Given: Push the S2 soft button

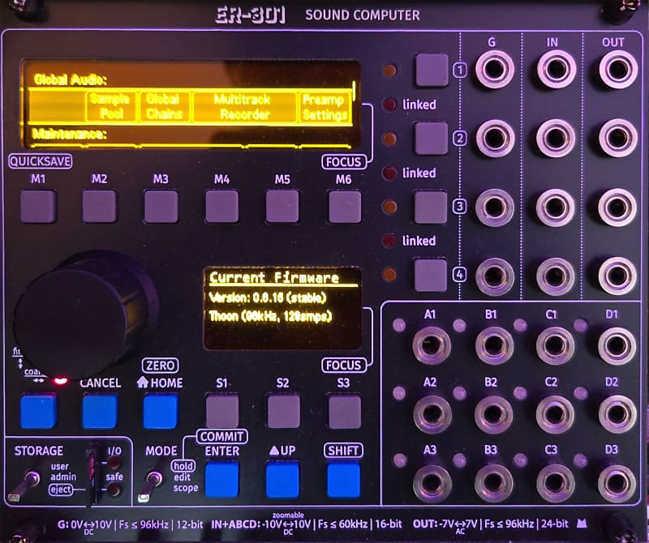Looking at the screenshot, I should pyautogui.click(x=283, y=411).
